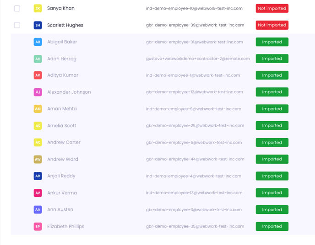Click Imported badge for Elizabeth Phillips
The image size is (315, 245).
272,226
